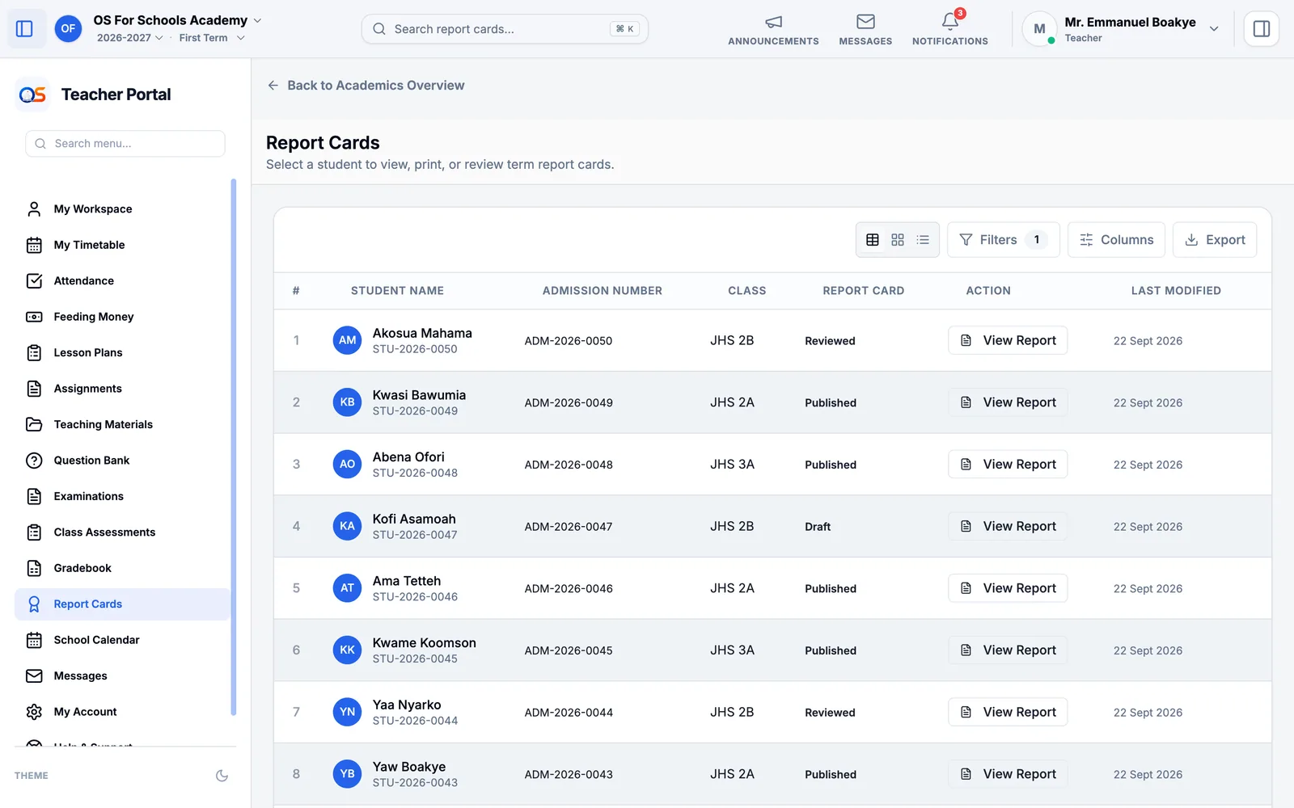The height and width of the screenshot is (808, 1294).
Task: Expand the Mr. Emmanuel Boakye user menu
Action: coord(1213,29)
